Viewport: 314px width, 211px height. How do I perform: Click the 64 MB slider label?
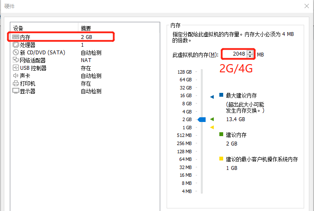(x=185, y=159)
